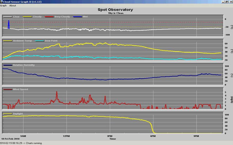The image size is (233, 145).
Task: Open the About menu
Action: pos(12,6)
